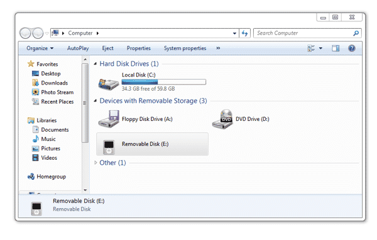Click Hard Disk Drives (1) heading
The image size is (377, 240).
pos(129,64)
